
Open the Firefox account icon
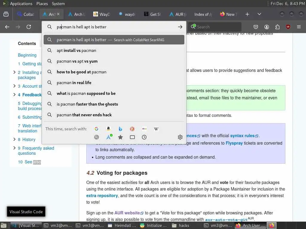tap(267, 27)
